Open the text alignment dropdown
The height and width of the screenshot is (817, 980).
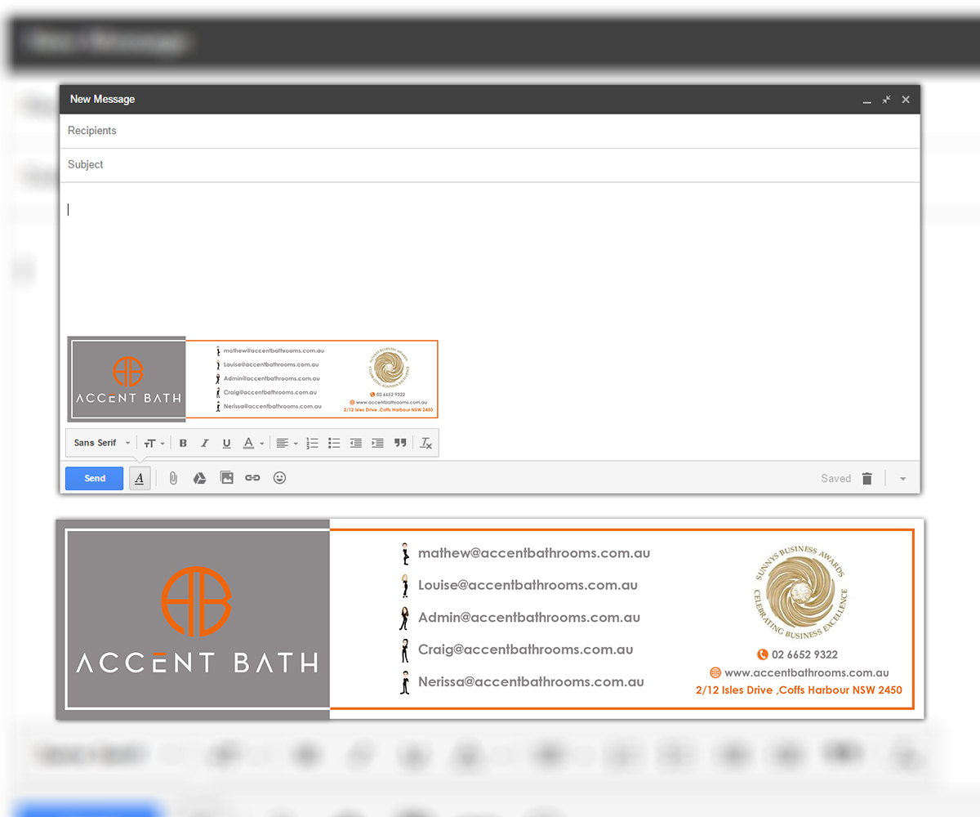click(286, 443)
